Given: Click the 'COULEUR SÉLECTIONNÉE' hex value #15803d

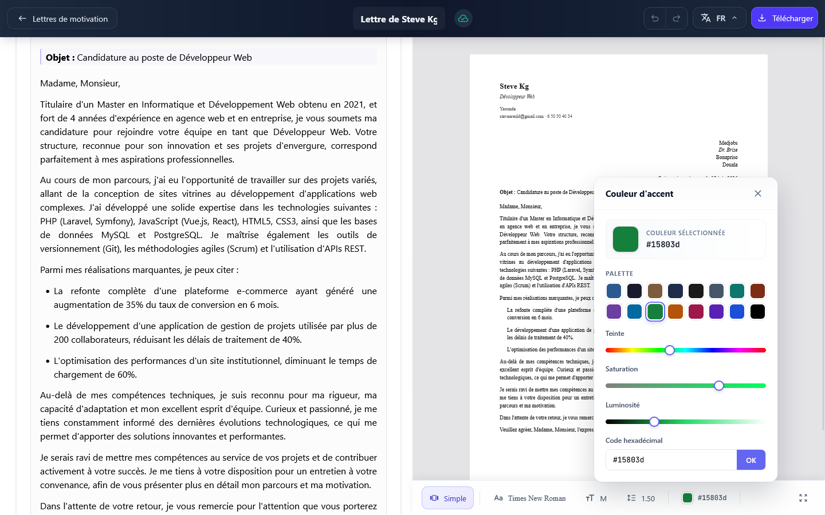Looking at the screenshot, I should tap(663, 244).
